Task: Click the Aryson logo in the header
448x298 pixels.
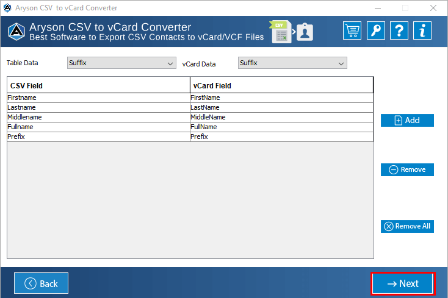Action: [x=16, y=32]
